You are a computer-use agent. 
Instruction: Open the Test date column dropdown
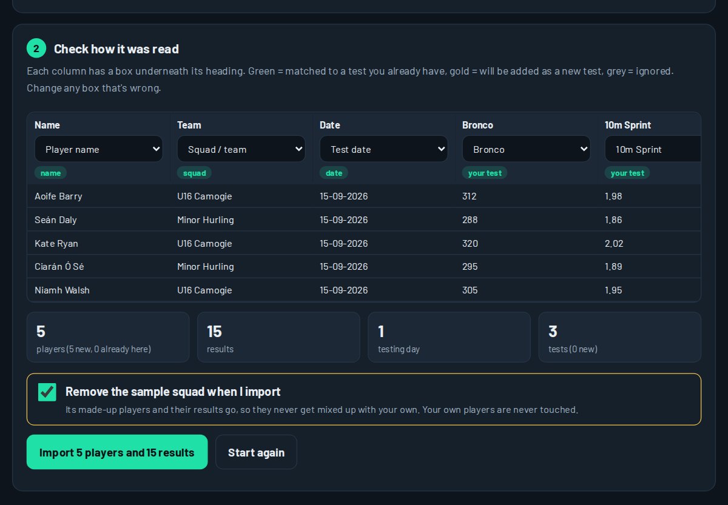384,149
